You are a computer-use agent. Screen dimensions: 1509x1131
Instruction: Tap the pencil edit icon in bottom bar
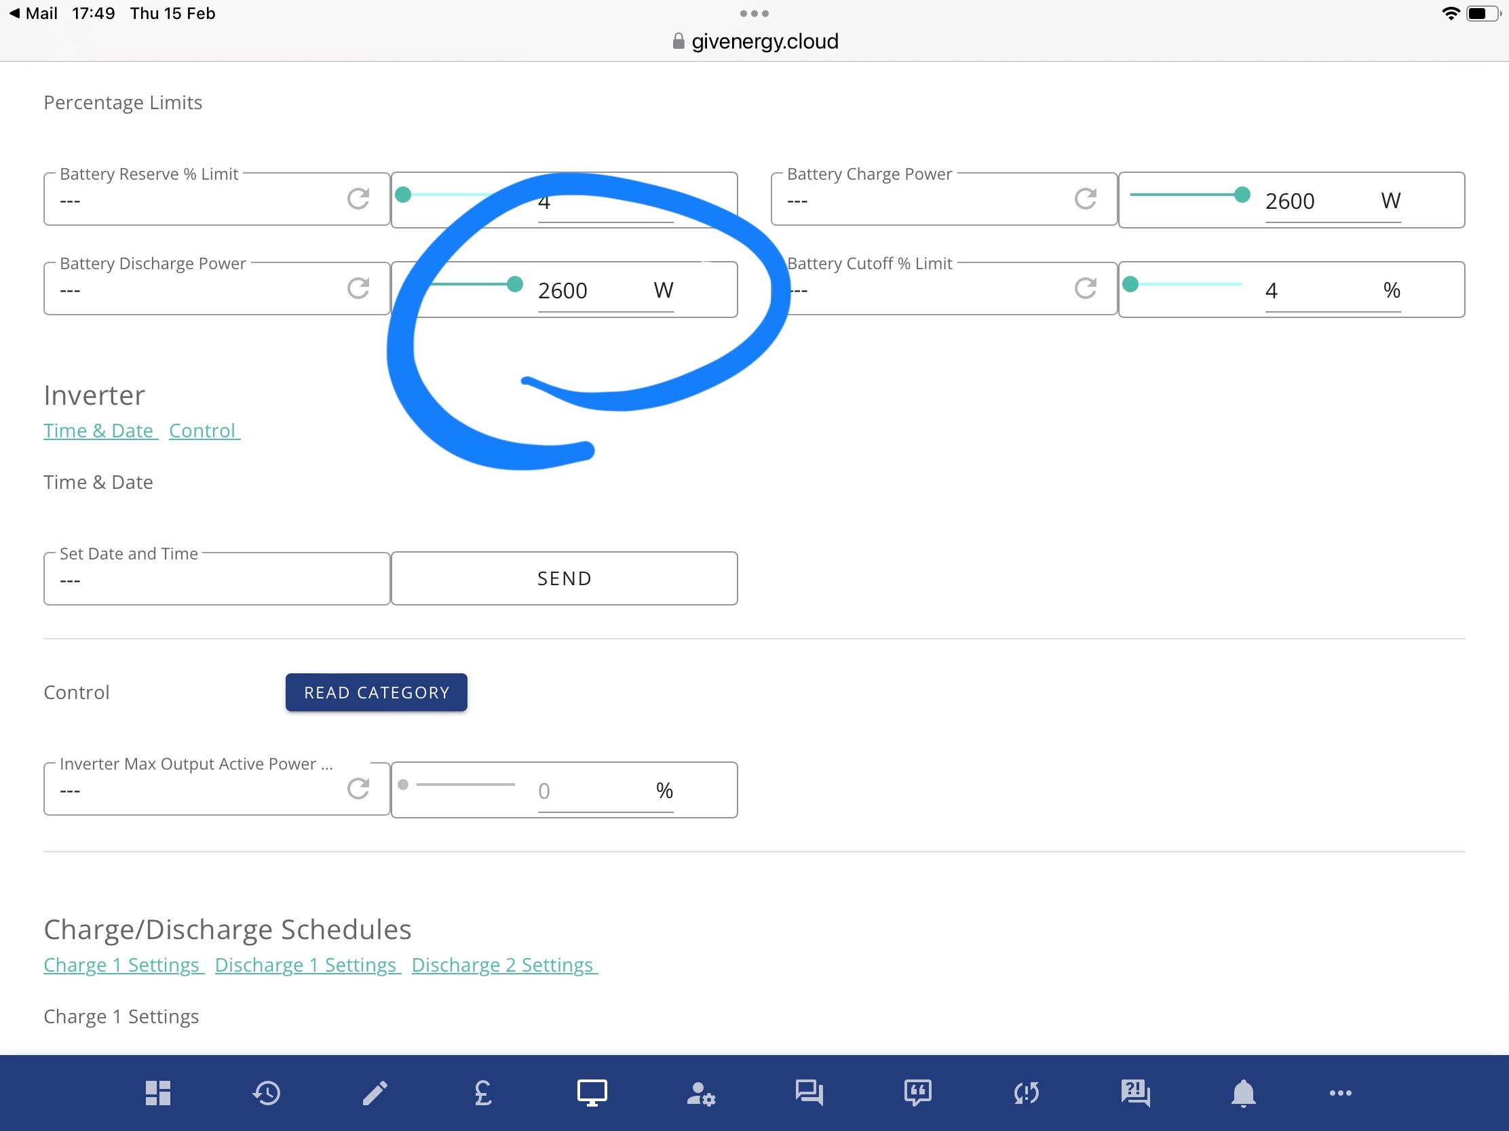pos(375,1093)
